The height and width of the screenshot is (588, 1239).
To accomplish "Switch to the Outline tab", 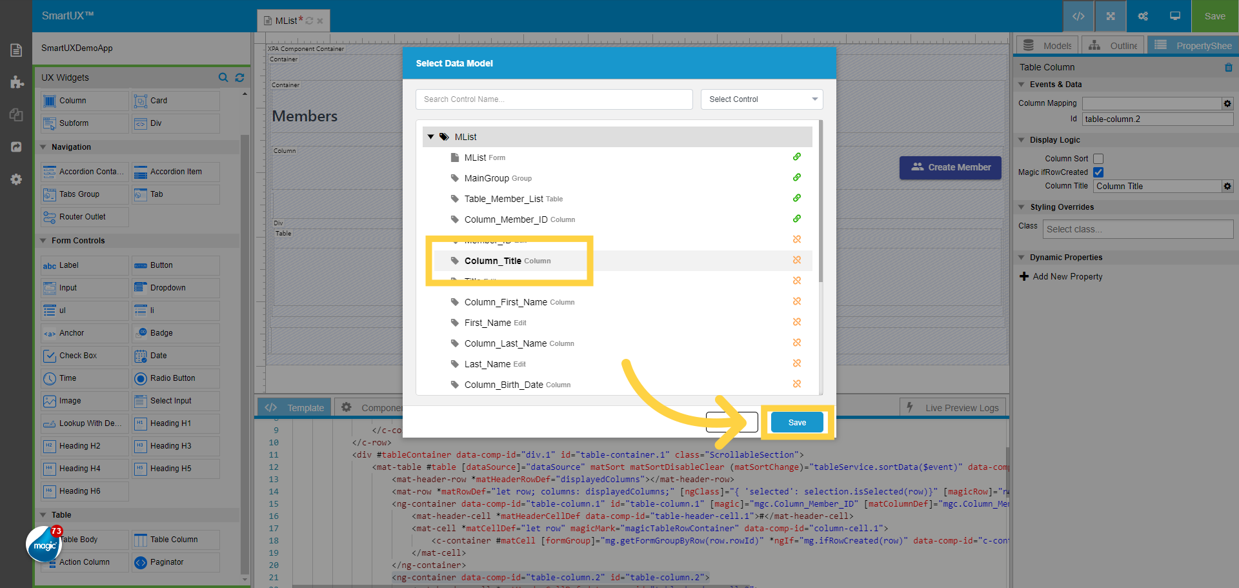I will [1114, 46].
